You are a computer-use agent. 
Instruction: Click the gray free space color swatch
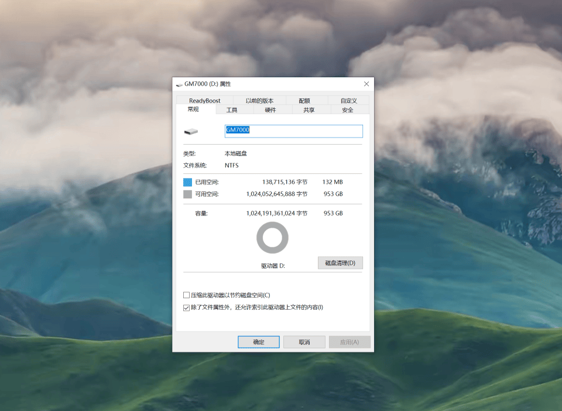point(187,194)
